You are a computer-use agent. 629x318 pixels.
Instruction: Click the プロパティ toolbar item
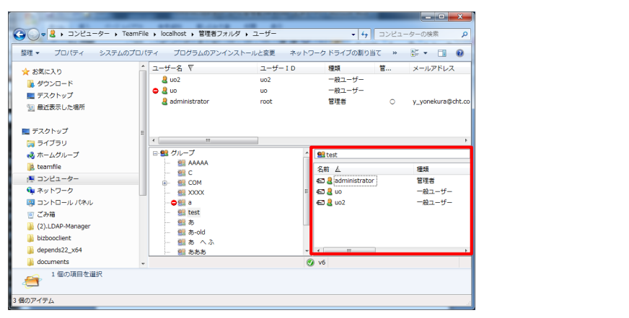coord(69,53)
